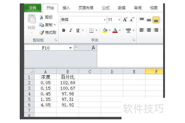Switch to the 视图 View tab
Image resolution: width=185 pixels, height=123 pixels.
(154, 8)
